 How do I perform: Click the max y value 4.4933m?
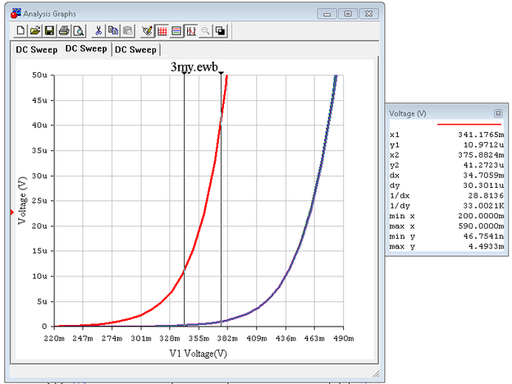pos(486,246)
